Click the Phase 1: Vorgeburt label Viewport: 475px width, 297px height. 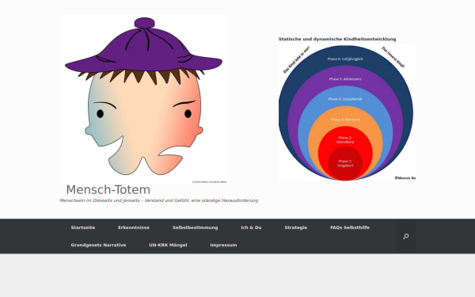(x=345, y=163)
